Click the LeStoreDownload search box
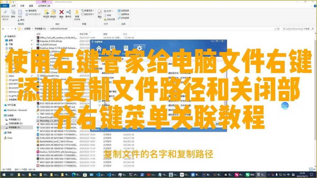Image resolution: width=317 pixels, height=178 pixels. [x=298, y=29]
